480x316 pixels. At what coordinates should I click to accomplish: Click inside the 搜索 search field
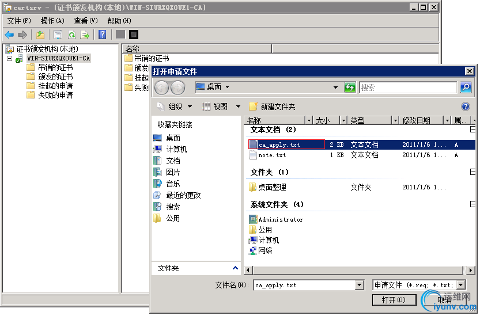tap(408, 88)
